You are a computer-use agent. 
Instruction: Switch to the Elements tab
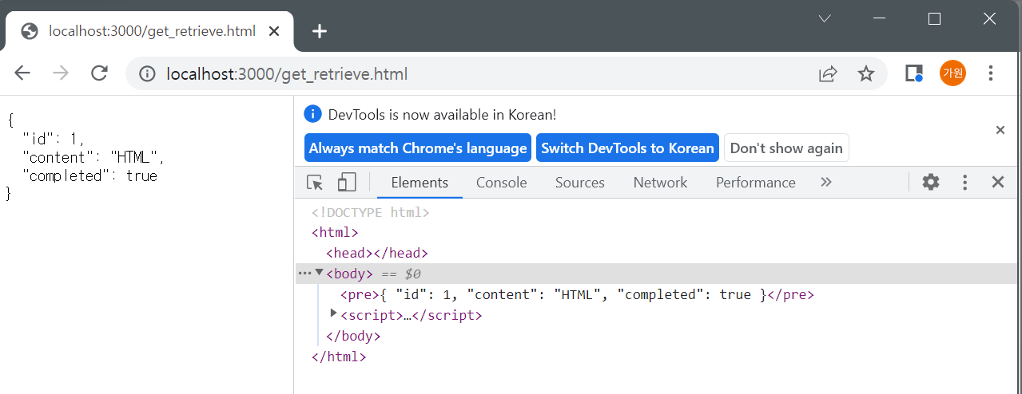click(420, 183)
